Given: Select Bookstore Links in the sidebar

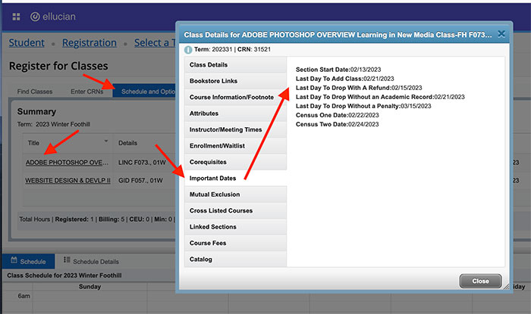Looking at the screenshot, I should (x=235, y=80).
